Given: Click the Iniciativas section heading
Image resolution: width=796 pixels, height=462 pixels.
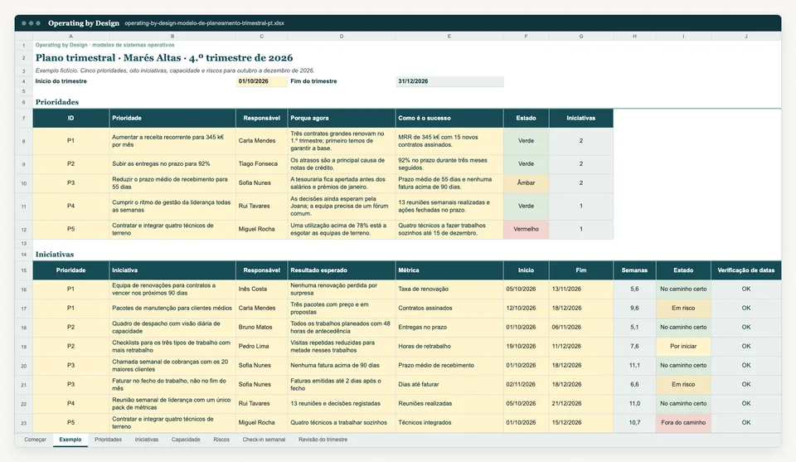Looking at the screenshot, I should (x=55, y=255).
